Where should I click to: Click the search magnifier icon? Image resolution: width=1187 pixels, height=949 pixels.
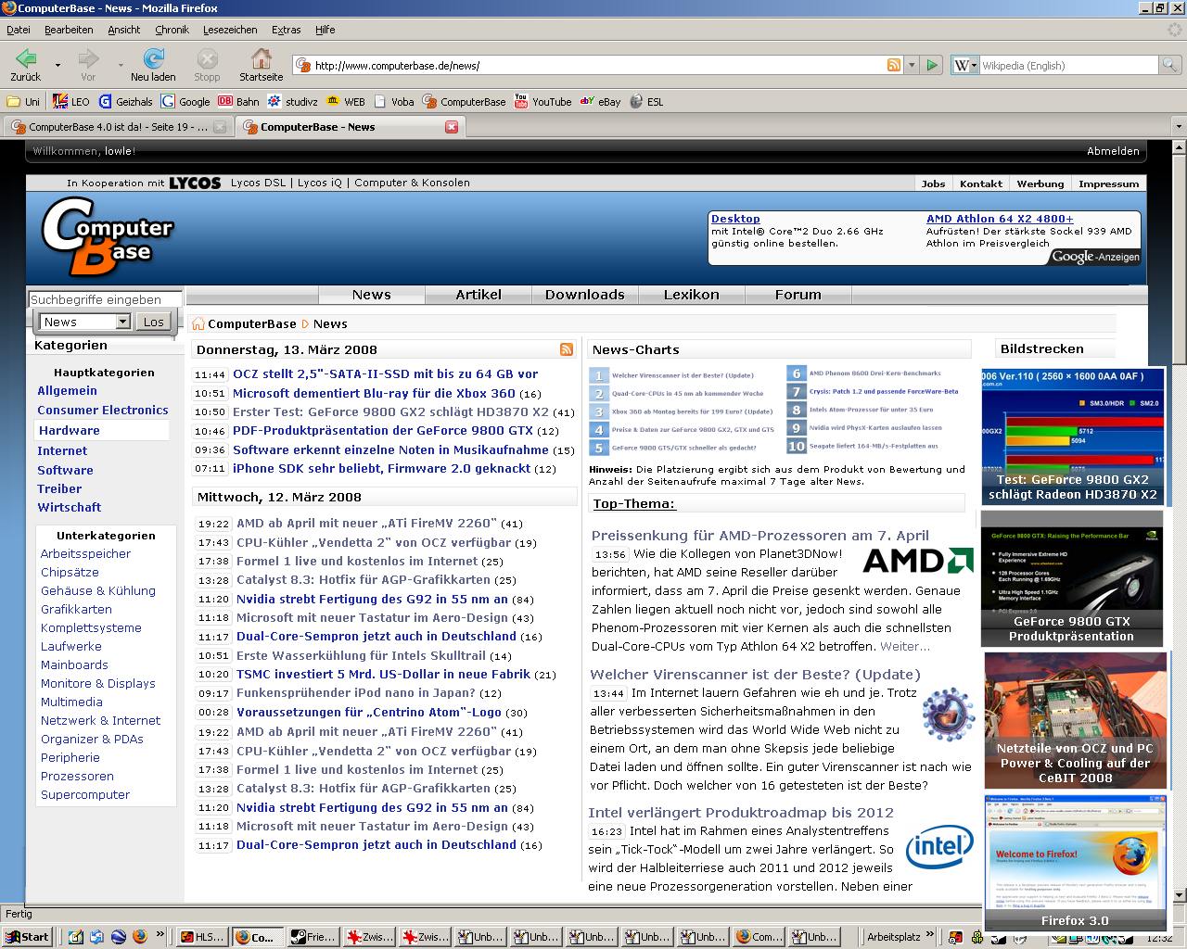tap(1169, 65)
